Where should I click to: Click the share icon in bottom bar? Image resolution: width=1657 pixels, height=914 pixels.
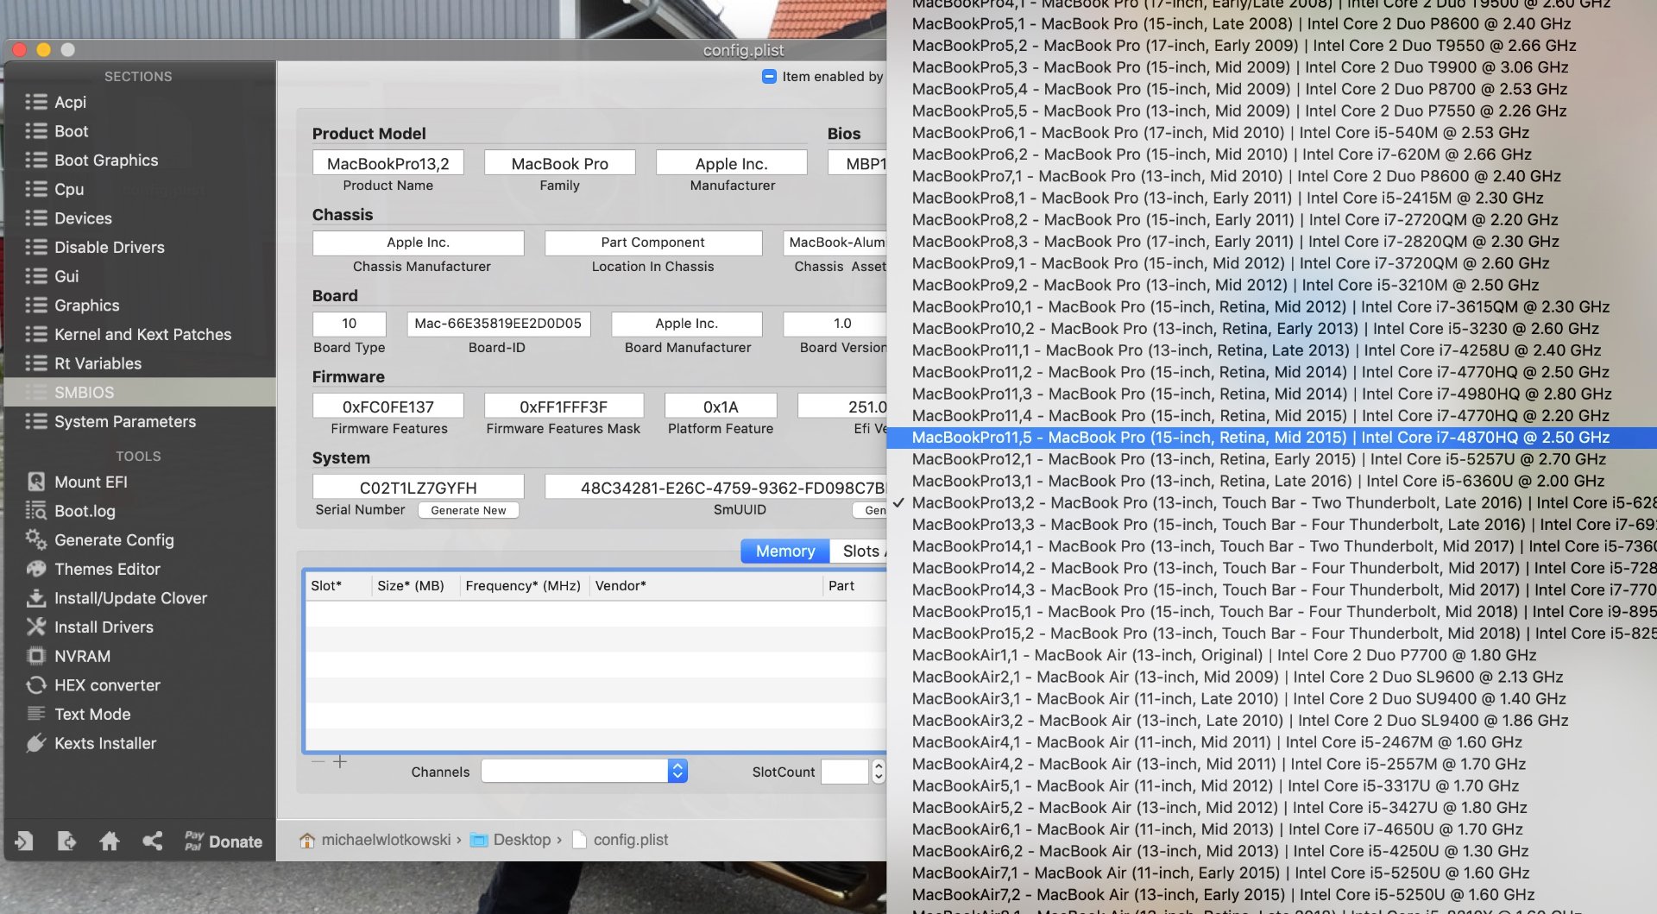pos(153,841)
